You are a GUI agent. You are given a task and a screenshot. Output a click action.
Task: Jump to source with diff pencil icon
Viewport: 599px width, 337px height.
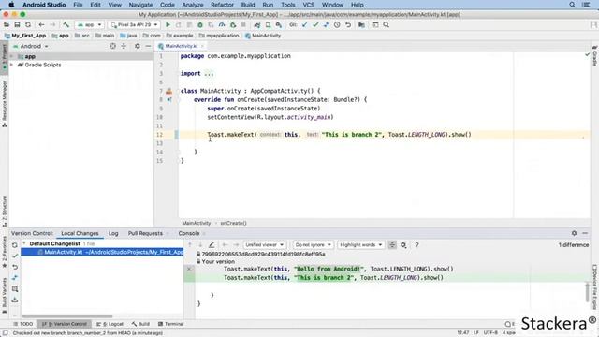tap(212, 244)
